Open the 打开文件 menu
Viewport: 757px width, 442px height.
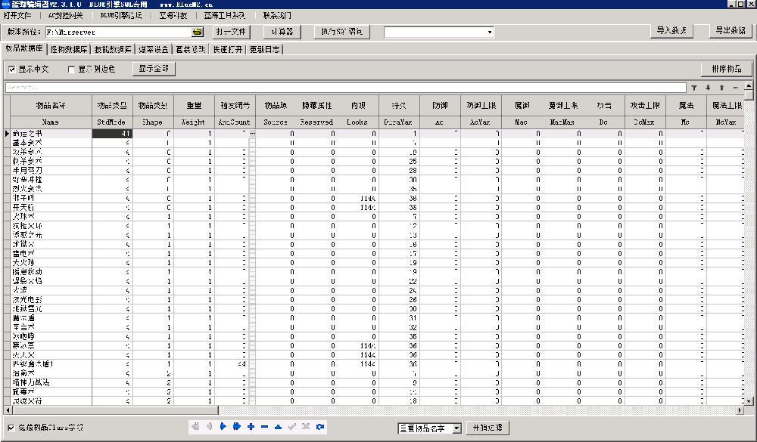pos(17,15)
